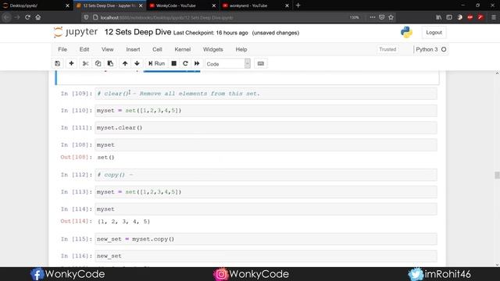Toggle browser sidebar icon
Screen dimensions: 500x281
tap(449, 17)
